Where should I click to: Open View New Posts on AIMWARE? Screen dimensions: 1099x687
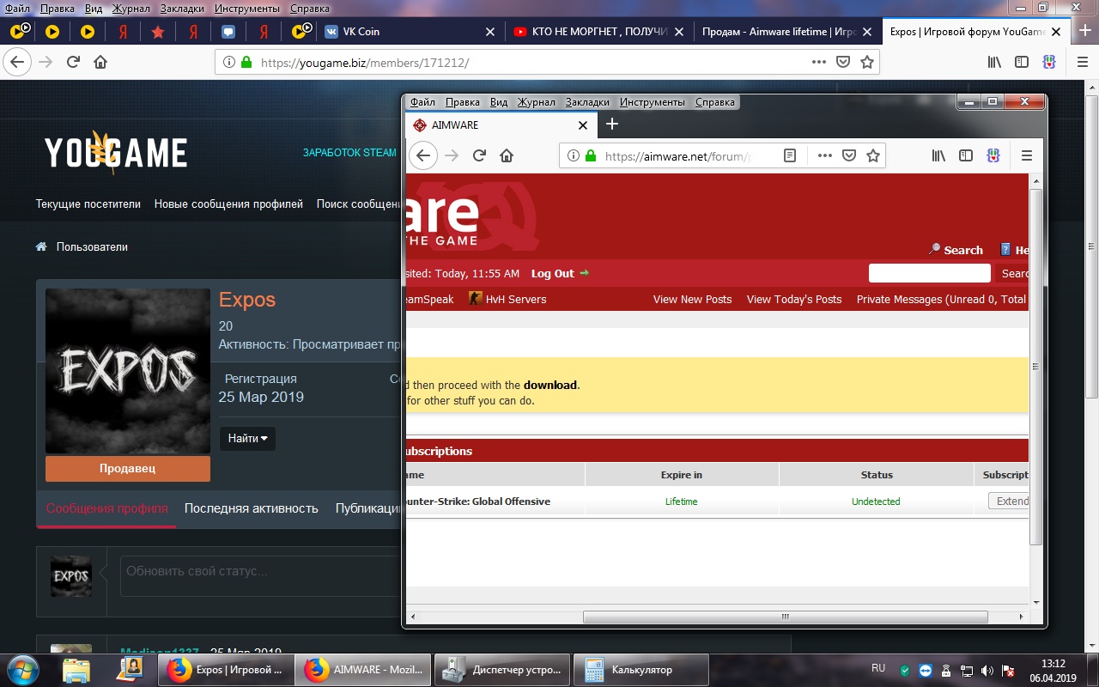(692, 299)
